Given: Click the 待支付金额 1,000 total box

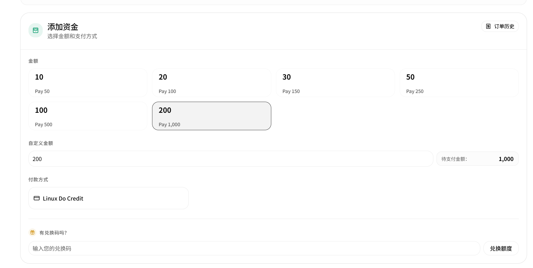Looking at the screenshot, I should coord(478,159).
